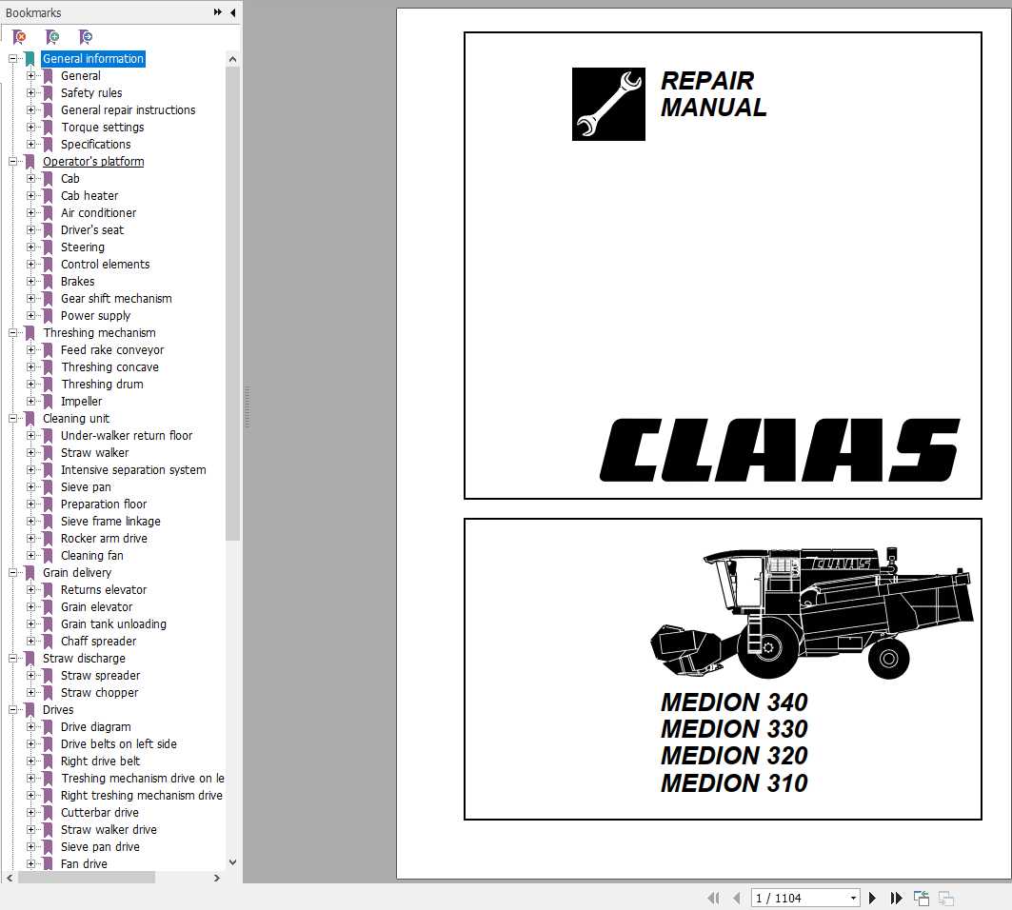Image resolution: width=1012 pixels, height=910 pixels.
Task: Go to the next page
Action: pyautogui.click(x=873, y=898)
